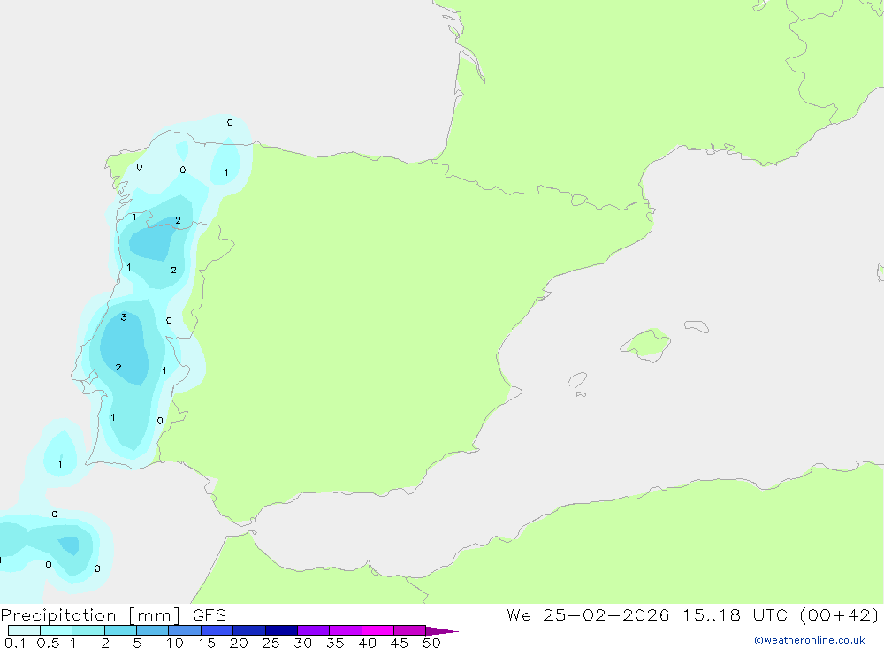Screen dimensions: 884x648
Task: Pick the 15–20 mm legend color swatch
Action: [x=217, y=630]
